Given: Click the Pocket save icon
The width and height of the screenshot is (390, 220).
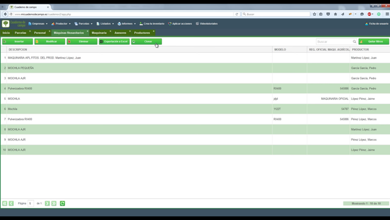Looking at the screenshot, I should pyautogui.click(x=328, y=14).
